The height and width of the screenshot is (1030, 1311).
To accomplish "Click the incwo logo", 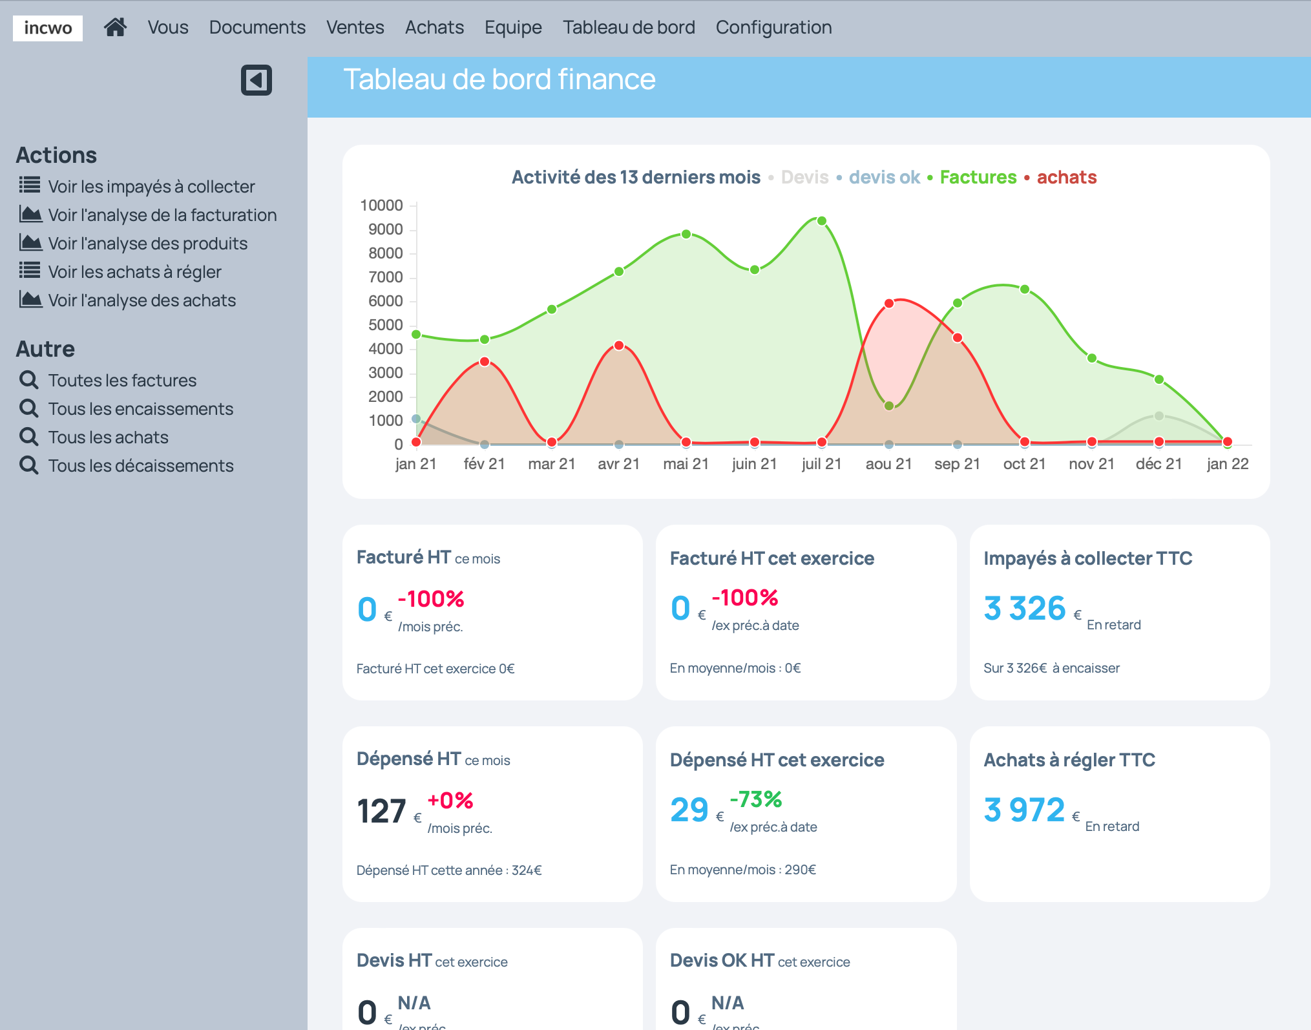I will coord(47,28).
